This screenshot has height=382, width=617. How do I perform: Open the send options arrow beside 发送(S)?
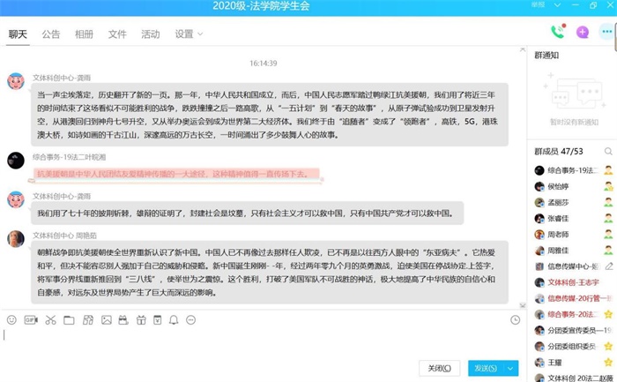510,369
